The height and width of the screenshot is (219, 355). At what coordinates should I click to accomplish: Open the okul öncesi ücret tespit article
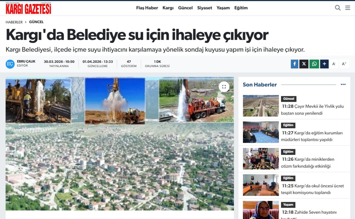point(312,189)
